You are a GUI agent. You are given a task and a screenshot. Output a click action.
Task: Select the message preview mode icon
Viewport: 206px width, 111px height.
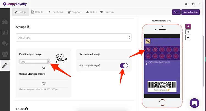coord(188,37)
